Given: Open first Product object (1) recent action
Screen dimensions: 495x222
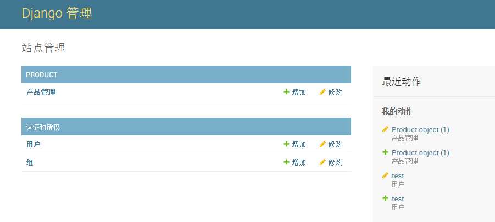Looking at the screenshot, I should 420,129.
